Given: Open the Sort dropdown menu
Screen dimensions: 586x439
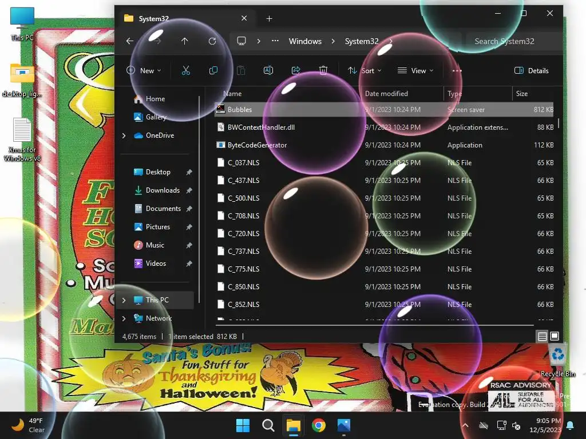Looking at the screenshot, I should coord(365,70).
